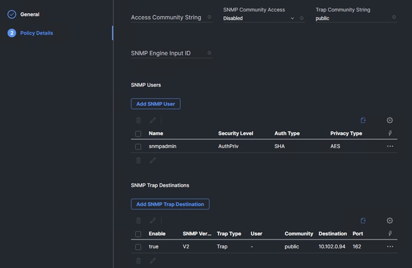Screen dimensions: 412x268
Task: Click Policy Details step number 2 icon
Action: [x=12, y=33]
